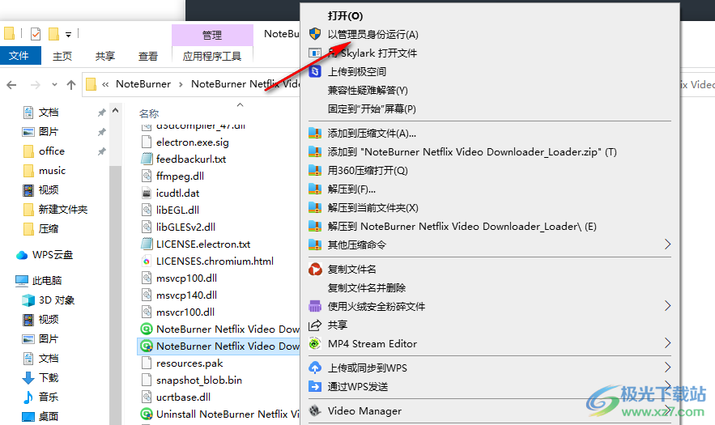Select 桌面 in navigation pane
Viewport: 715px width, 425px height.
pyautogui.click(x=49, y=416)
